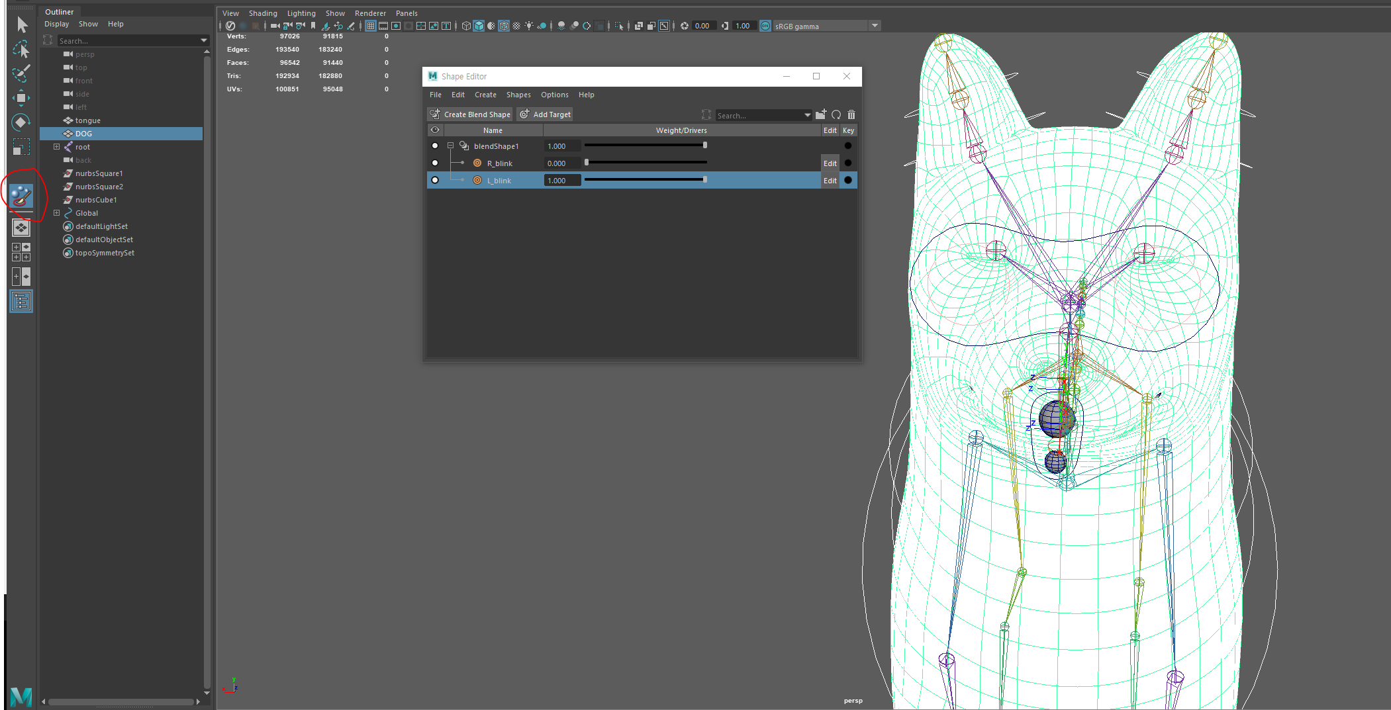
Task: Enable wireframe cube shading icon
Action: click(466, 26)
